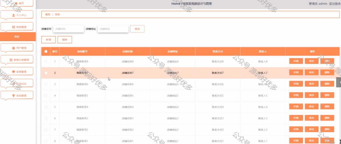Image resolution: width=341 pixels, height=144 pixels.
Task: Click 退出登录 in the top bar
Action: tap(335, 4)
